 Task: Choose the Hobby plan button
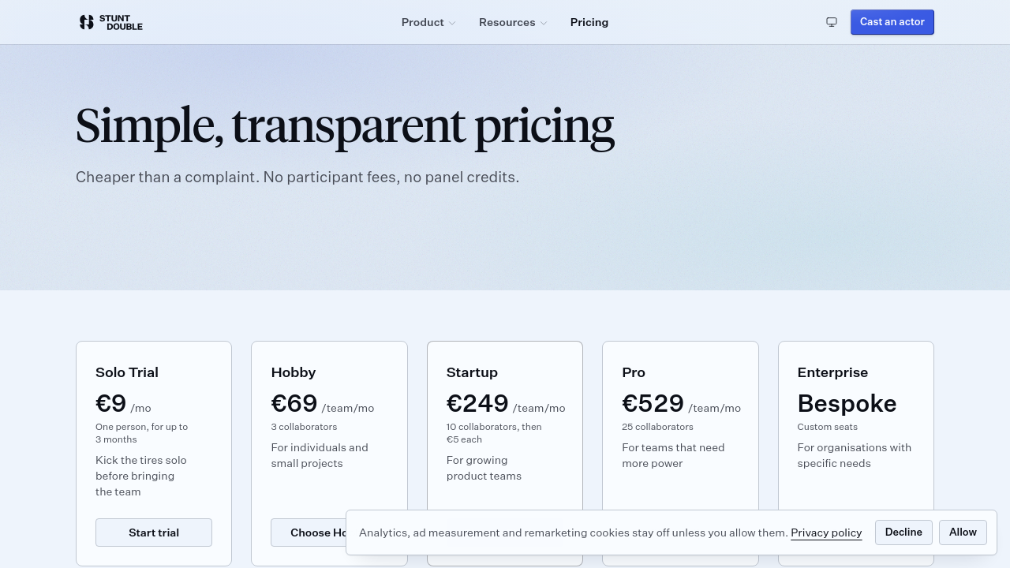pyautogui.click(x=309, y=532)
